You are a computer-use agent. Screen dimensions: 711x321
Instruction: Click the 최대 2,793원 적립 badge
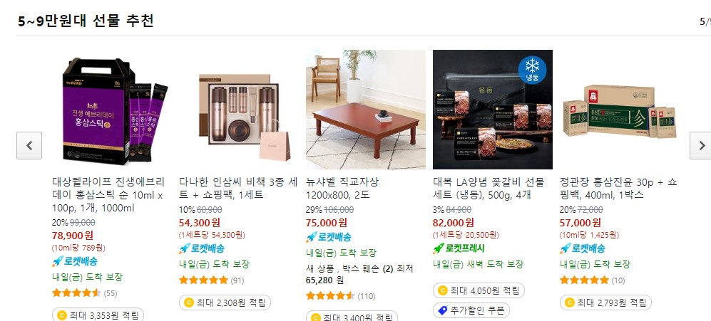[x=605, y=302]
